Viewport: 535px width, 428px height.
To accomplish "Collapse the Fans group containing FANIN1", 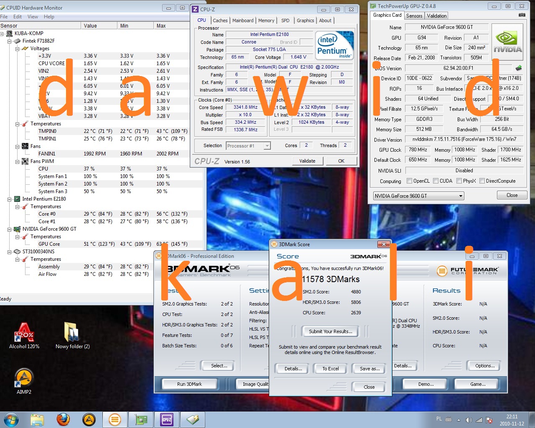I will click(18, 146).
